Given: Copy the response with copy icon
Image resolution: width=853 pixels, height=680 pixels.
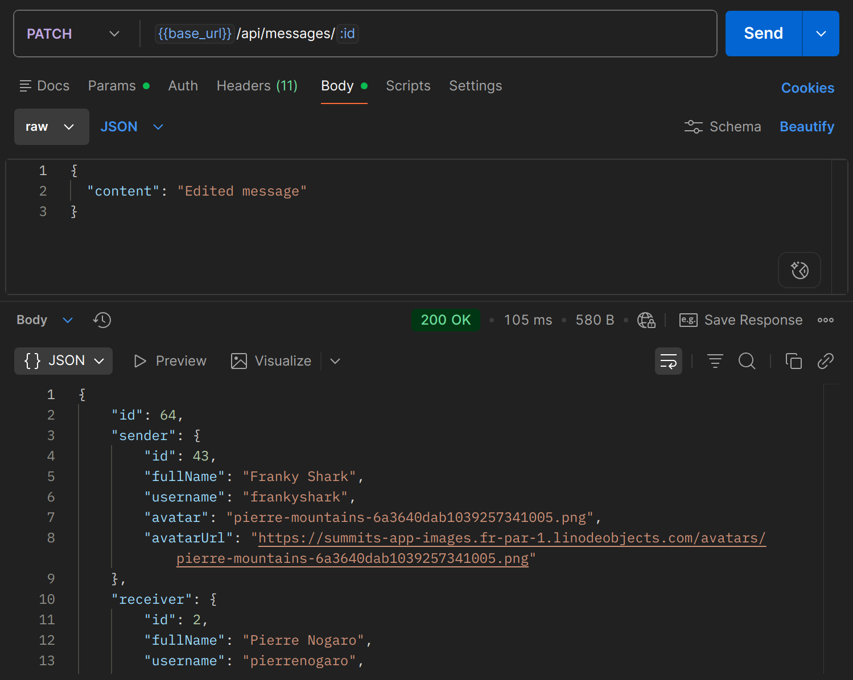Looking at the screenshot, I should tap(793, 361).
